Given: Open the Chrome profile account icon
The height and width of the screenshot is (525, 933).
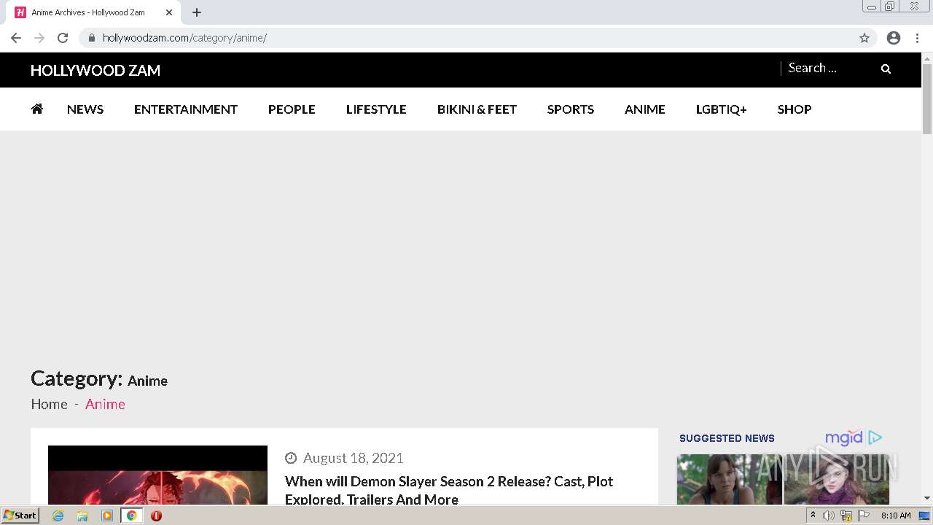Looking at the screenshot, I should [894, 38].
